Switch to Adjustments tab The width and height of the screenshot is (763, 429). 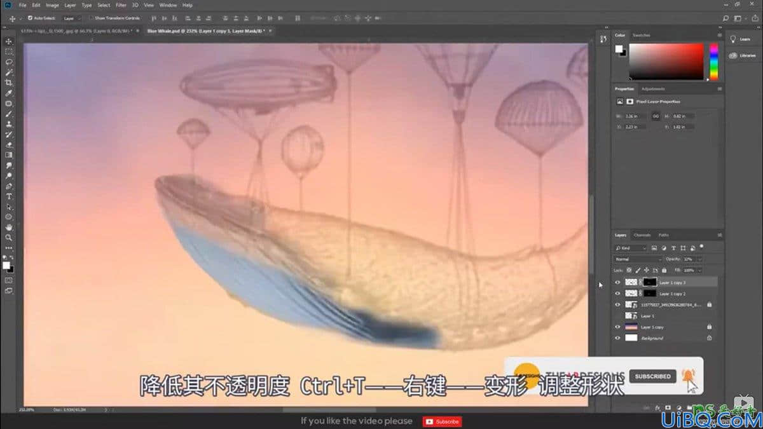tap(653, 89)
